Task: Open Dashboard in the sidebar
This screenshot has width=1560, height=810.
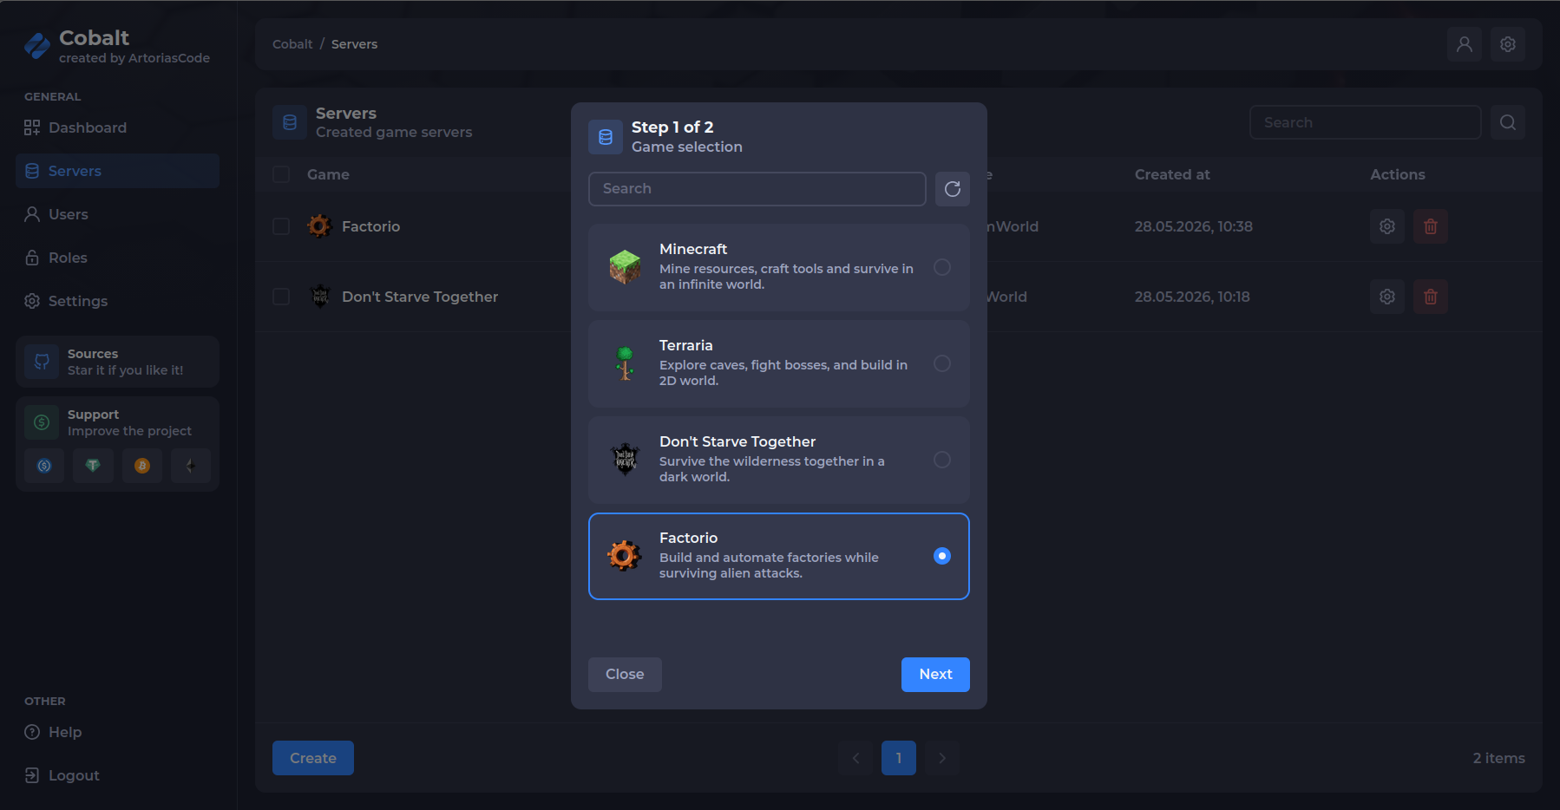Action: (117, 127)
